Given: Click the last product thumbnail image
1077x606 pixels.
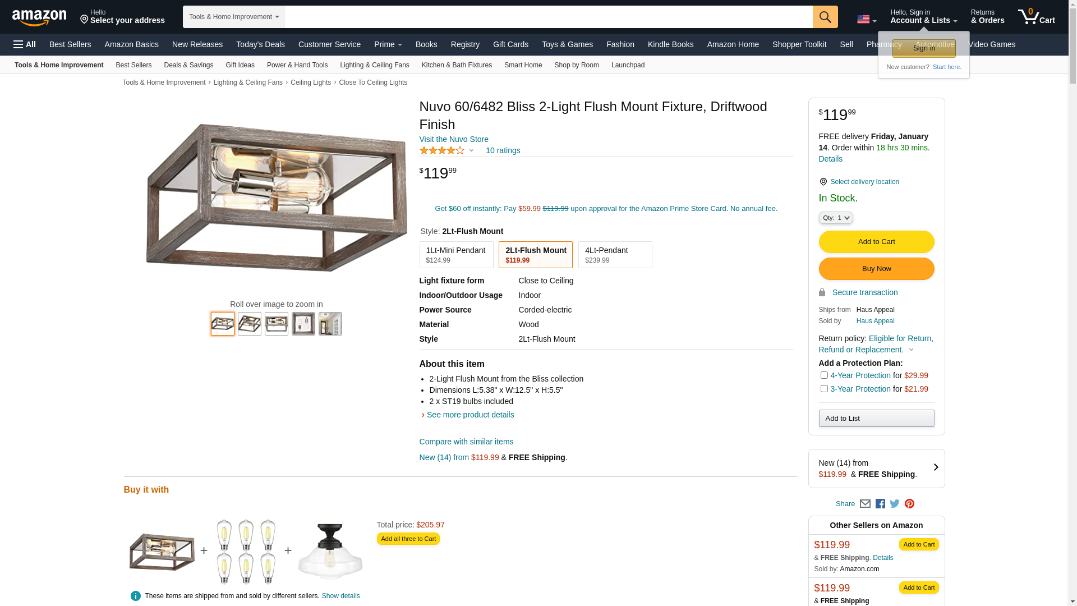Looking at the screenshot, I should (330, 324).
